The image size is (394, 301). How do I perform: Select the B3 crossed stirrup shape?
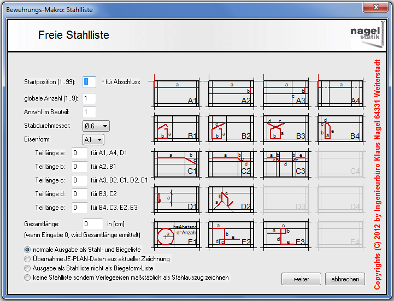coord(285,128)
